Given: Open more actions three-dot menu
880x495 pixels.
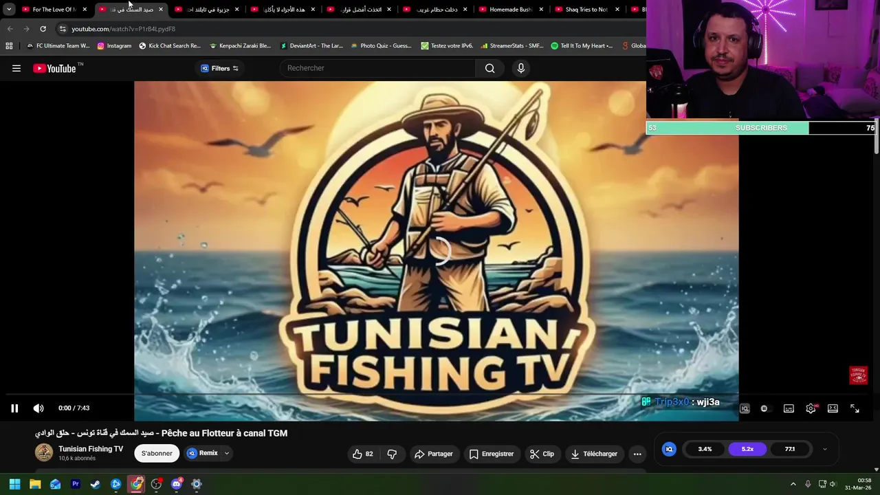Looking at the screenshot, I should (637, 454).
